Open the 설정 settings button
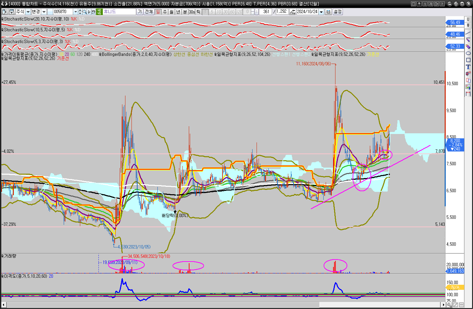The height and width of the screenshot is (309, 473). point(337,12)
